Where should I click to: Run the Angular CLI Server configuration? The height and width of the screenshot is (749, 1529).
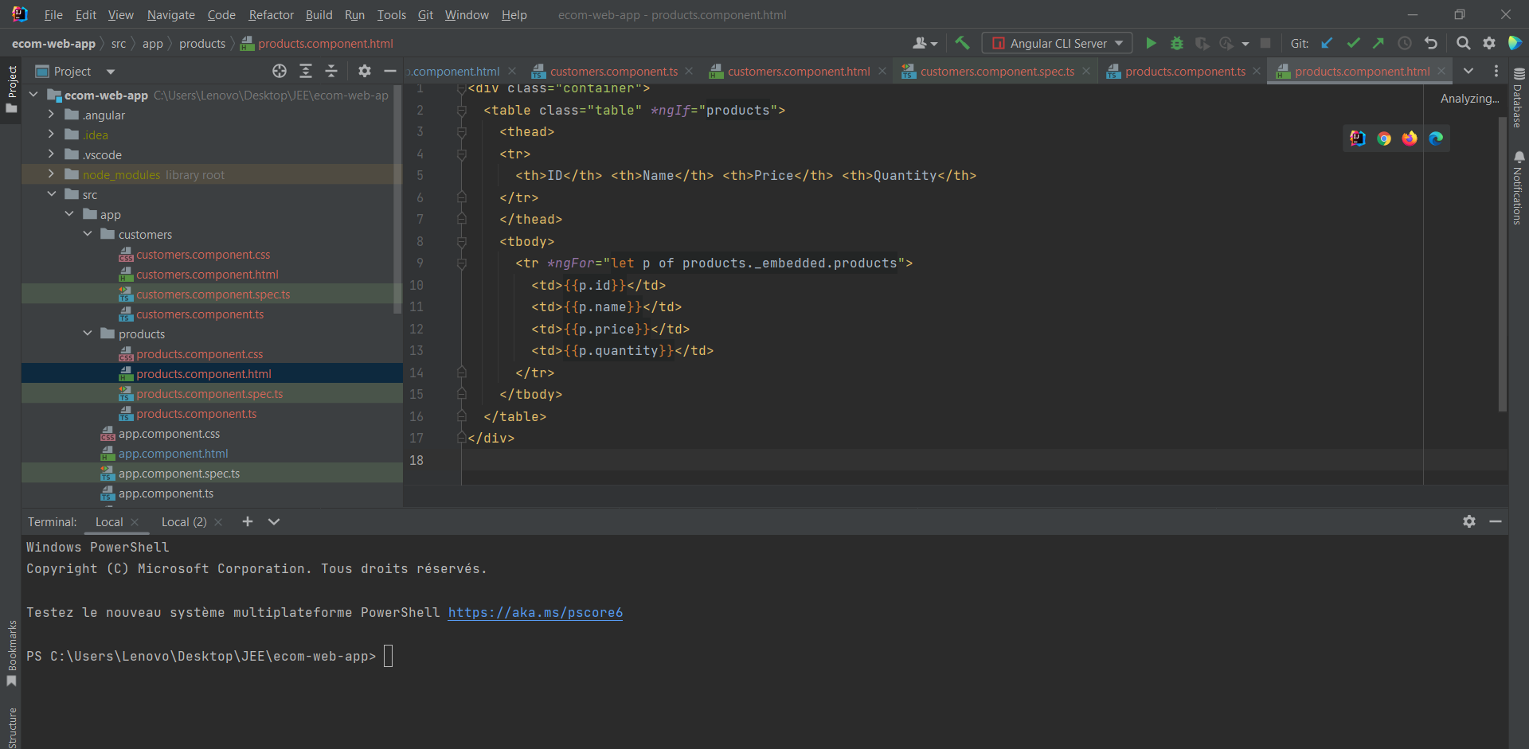point(1151,43)
